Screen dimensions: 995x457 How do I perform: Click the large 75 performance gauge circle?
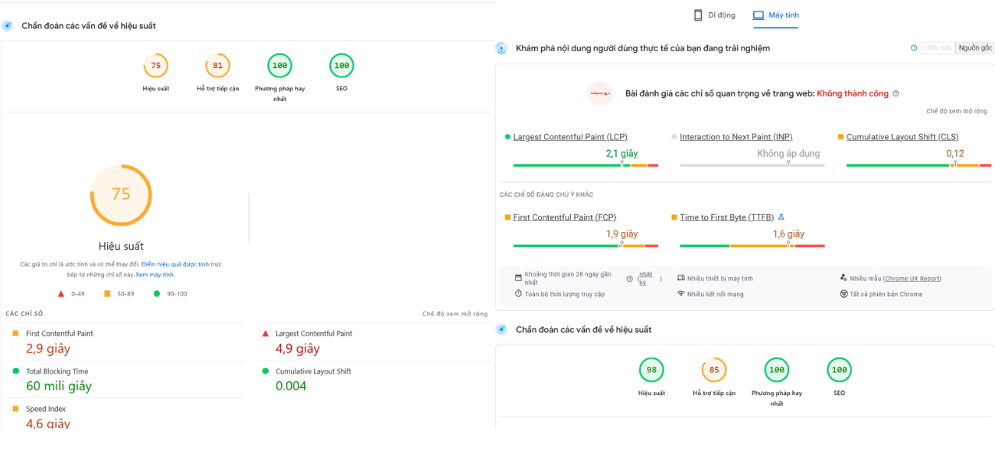pos(121,194)
